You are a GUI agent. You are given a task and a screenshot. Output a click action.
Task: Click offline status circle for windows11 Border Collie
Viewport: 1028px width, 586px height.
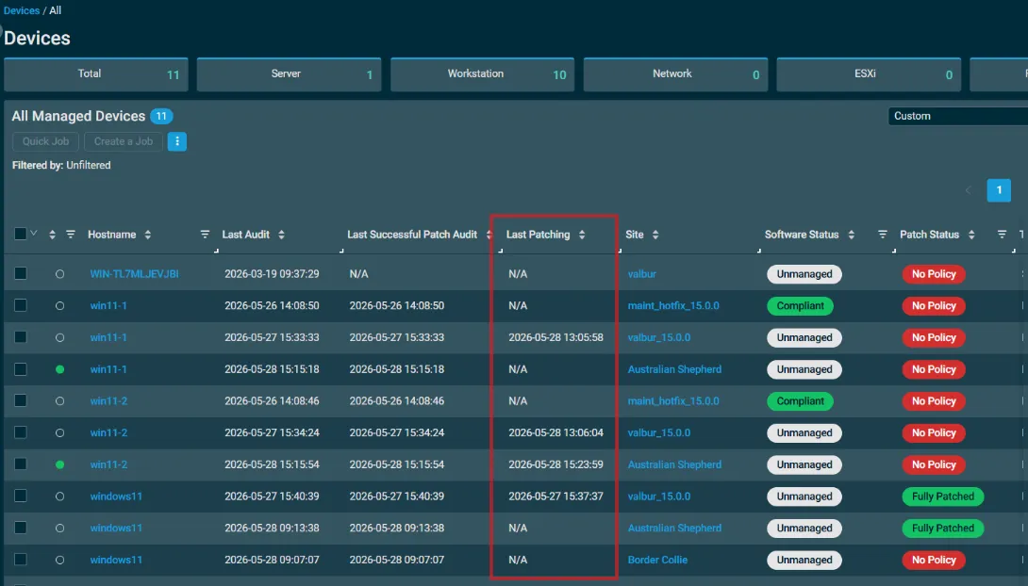coord(59,560)
